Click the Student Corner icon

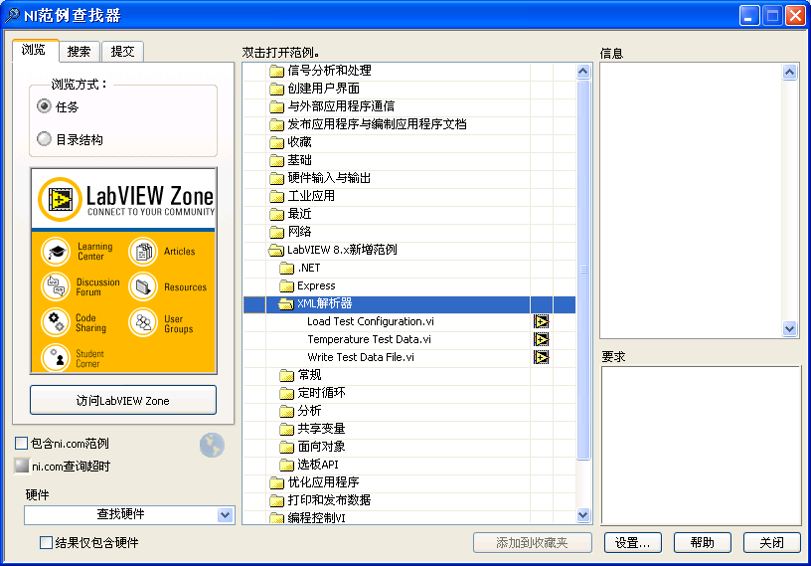[57, 357]
